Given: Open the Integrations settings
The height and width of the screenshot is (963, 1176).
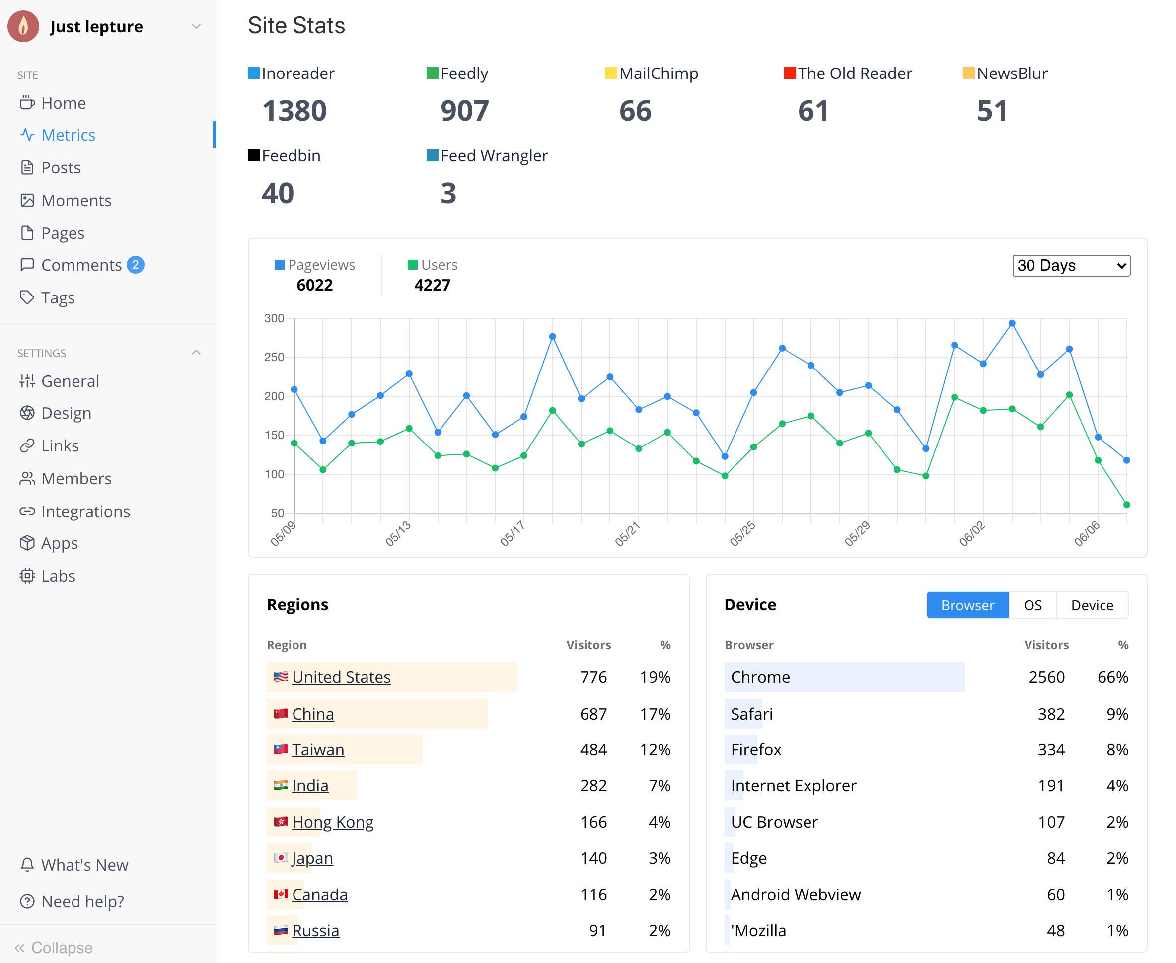Looking at the screenshot, I should (x=86, y=511).
